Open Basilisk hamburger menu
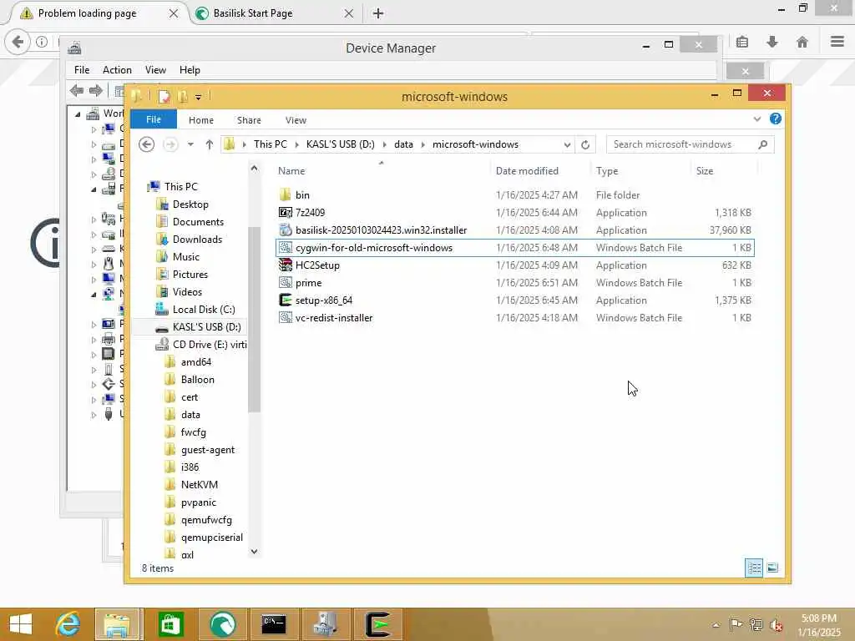The width and height of the screenshot is (855, 641). pyautogui.click(x=837, y=42)
